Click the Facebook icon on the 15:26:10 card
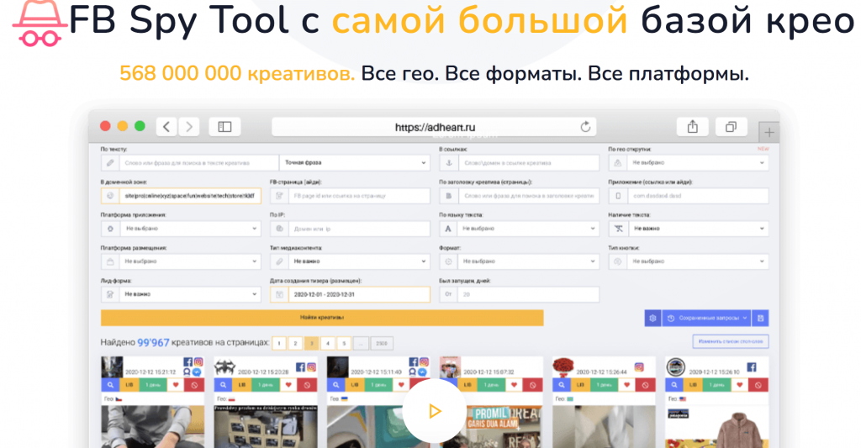 pyautogui.click(x=752, y=366)
